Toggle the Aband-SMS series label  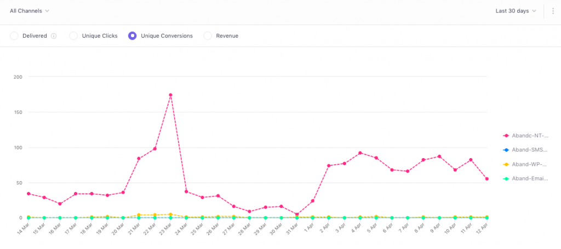[530, 150]
